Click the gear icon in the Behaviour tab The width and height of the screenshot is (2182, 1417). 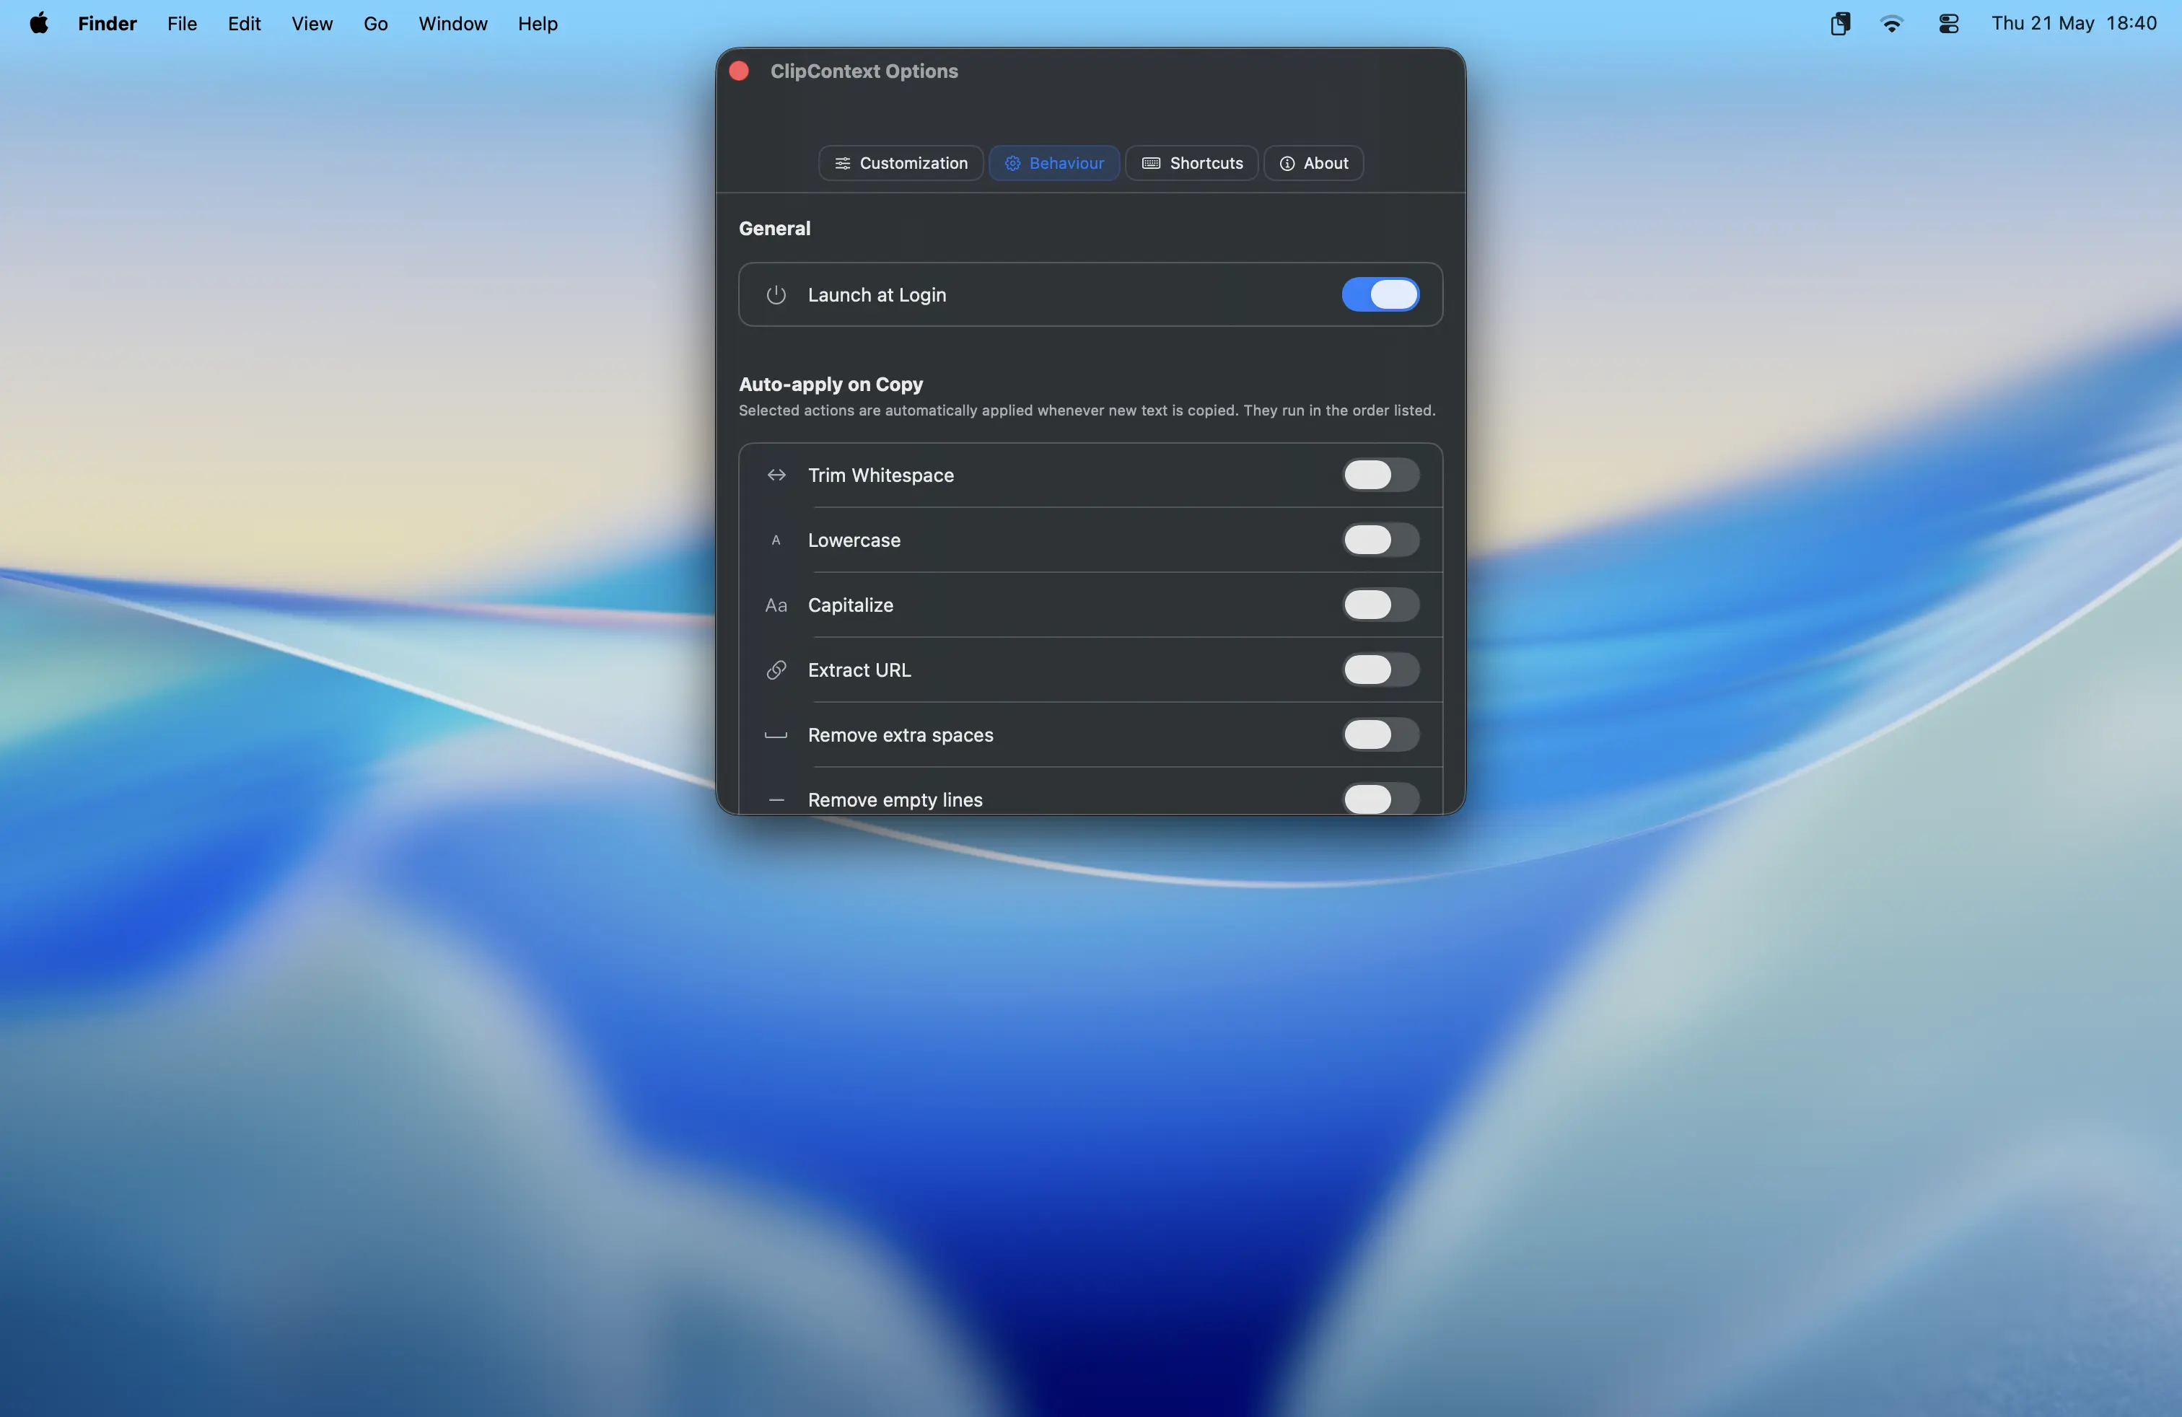point(1012,163)
